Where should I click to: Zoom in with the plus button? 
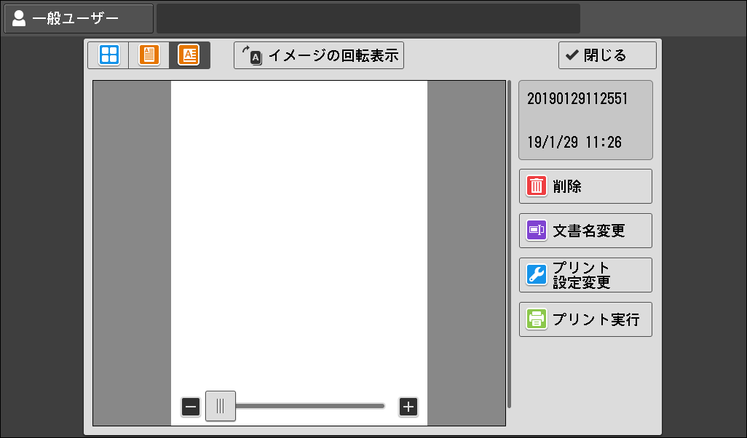point(408,407)
